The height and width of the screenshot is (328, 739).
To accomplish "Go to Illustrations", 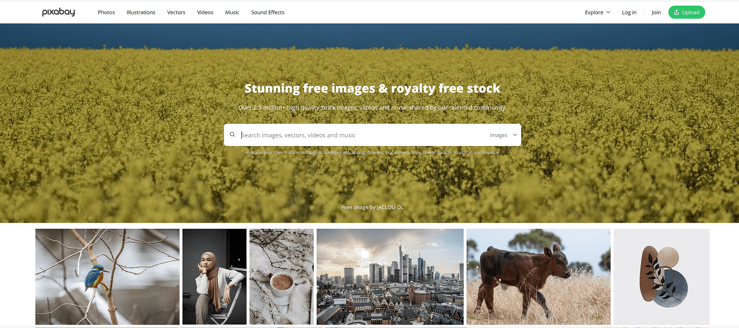I will (x=141, y=12).
